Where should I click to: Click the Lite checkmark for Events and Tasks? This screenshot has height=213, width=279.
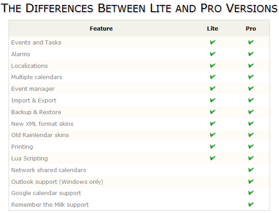click(212, 42)
